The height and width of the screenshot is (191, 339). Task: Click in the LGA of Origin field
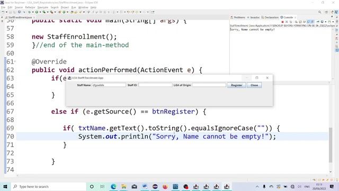click(x=209, y=85)
